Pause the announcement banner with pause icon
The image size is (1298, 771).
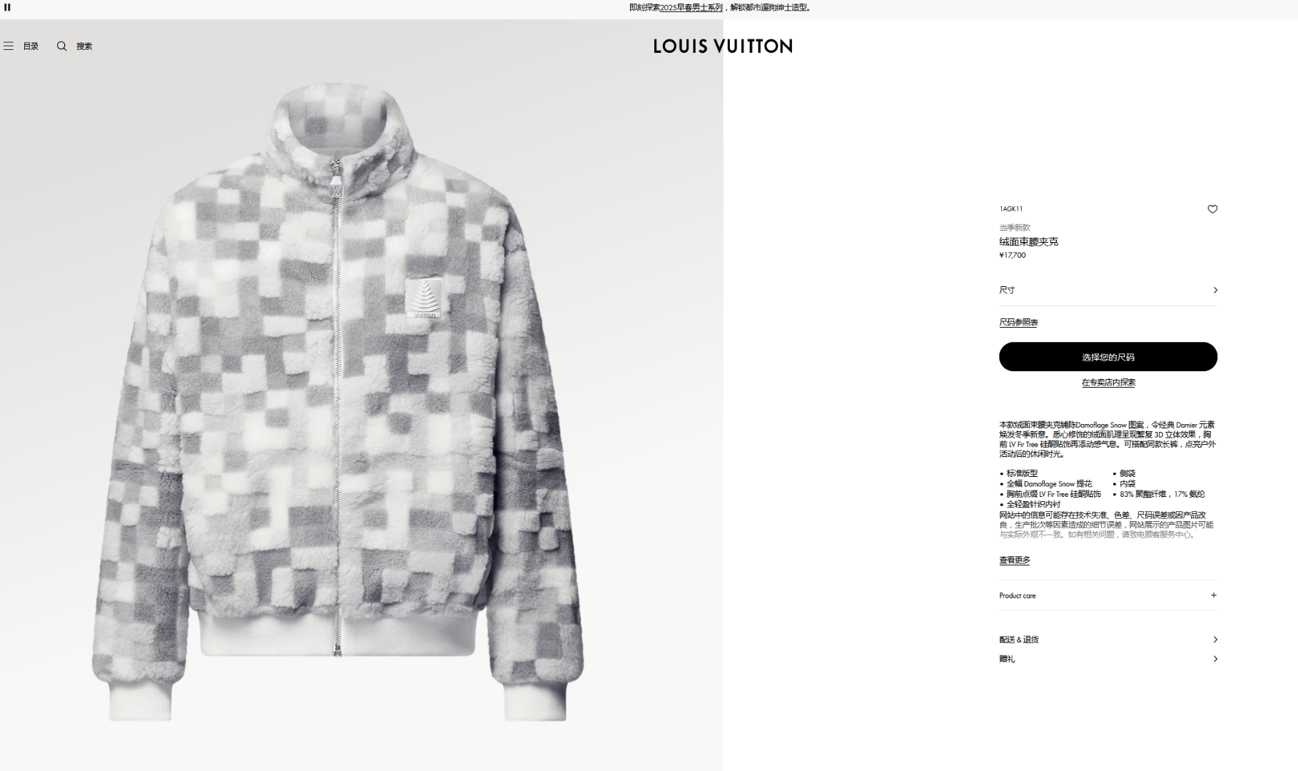pyautogui.click(x=7, y=7)
